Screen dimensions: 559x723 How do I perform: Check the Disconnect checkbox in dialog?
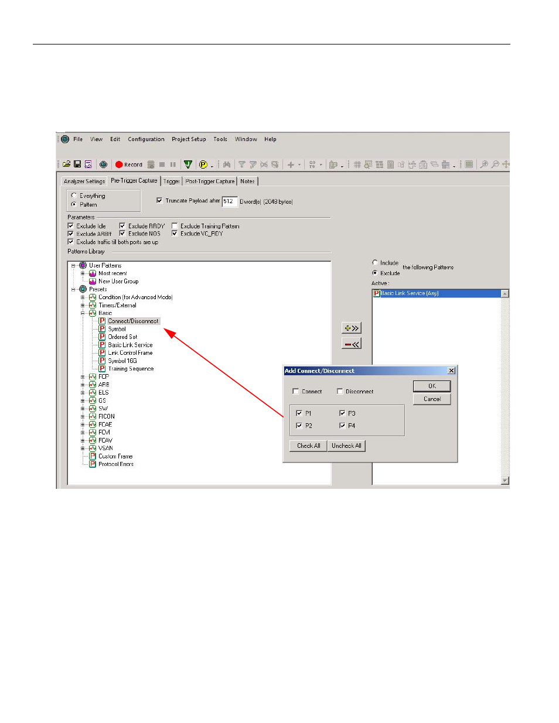click(x=340, y=392)
